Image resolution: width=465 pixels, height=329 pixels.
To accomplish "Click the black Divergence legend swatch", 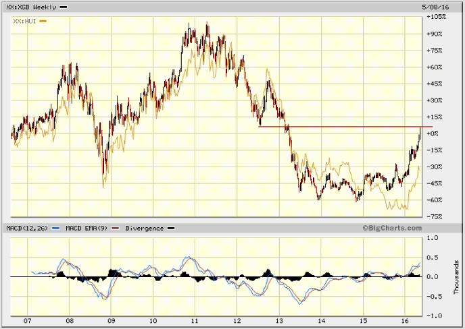I will click(x=170, y=228).
